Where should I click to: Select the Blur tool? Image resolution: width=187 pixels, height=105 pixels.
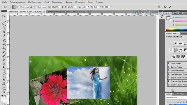(x=4, y=64)
